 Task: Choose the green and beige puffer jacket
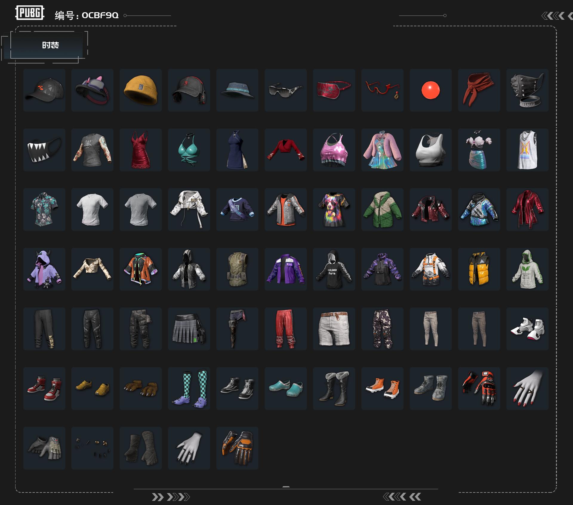[382, 209]
